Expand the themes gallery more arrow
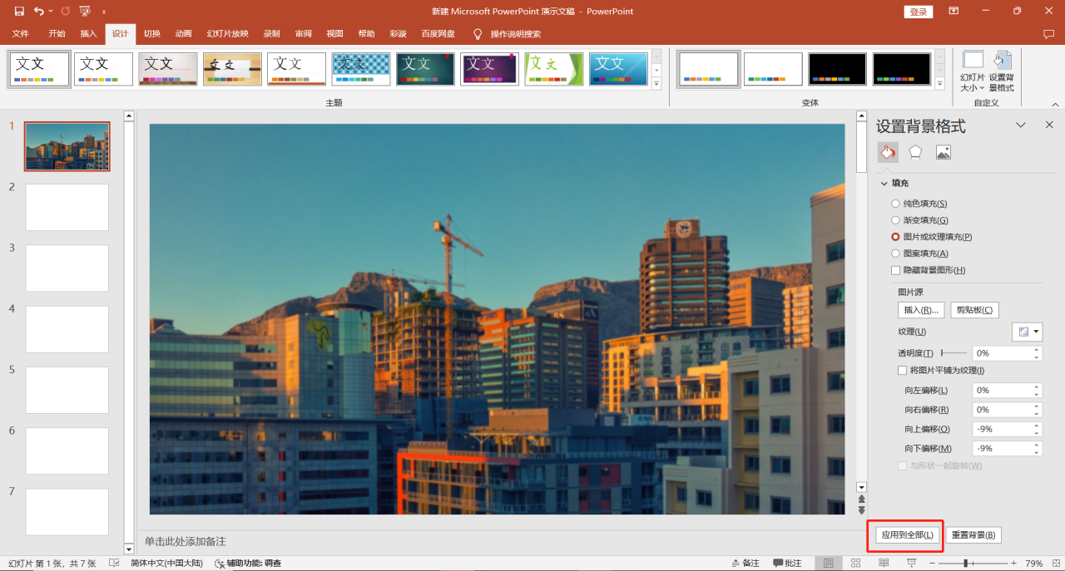This screenshot has width=1065, height=571. click(656, 84)
